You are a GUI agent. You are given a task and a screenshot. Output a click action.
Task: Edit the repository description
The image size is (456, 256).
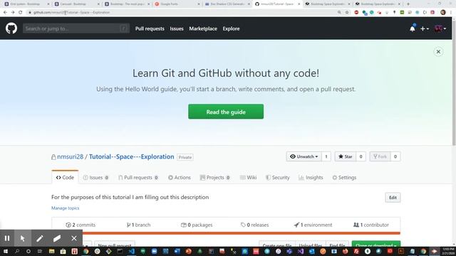(x=393, y=198)
